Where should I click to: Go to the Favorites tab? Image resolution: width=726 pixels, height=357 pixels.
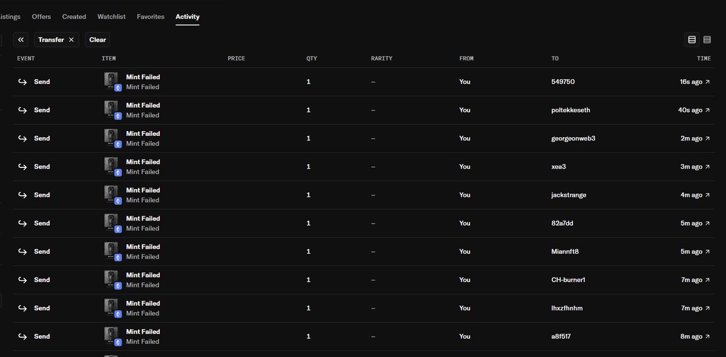click(151, 17)
